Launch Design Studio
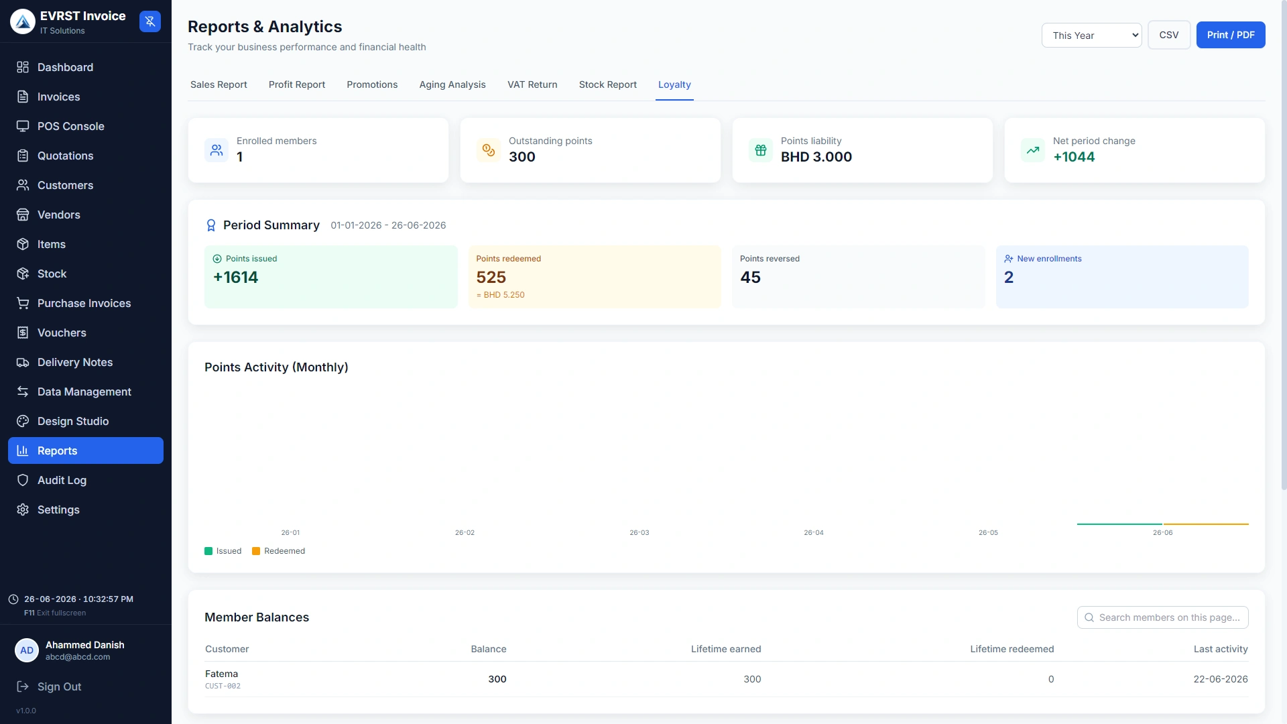Image resolution: width=1287 pixels, height=724 pixels. 86,421
